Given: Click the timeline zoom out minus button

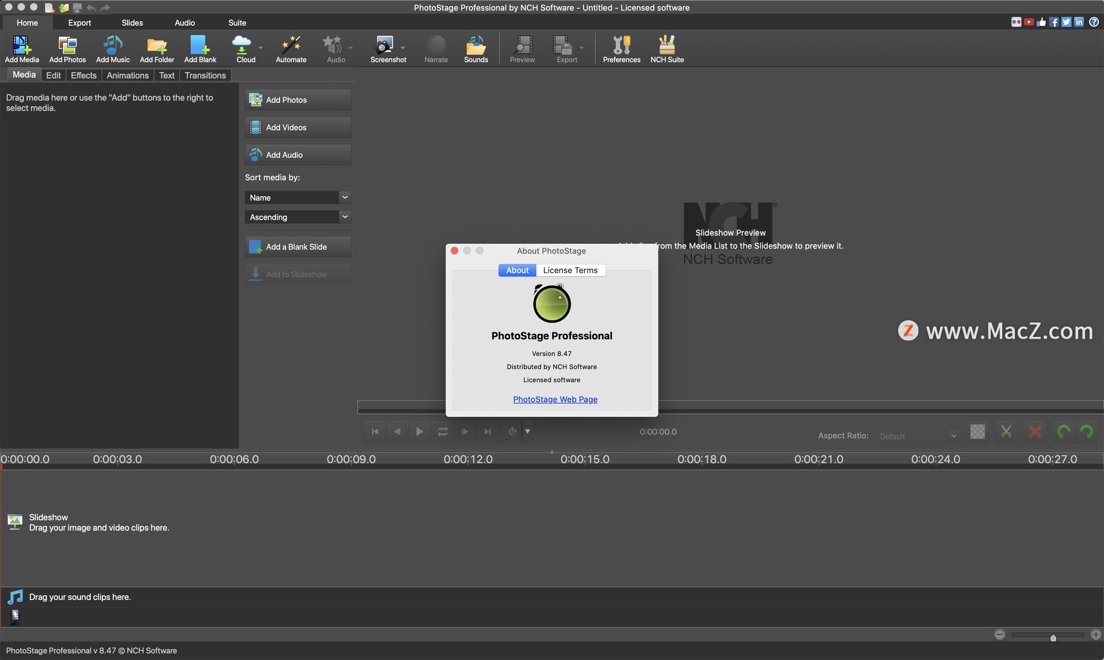Looking at the screenshot, I should pos(1000,635).
